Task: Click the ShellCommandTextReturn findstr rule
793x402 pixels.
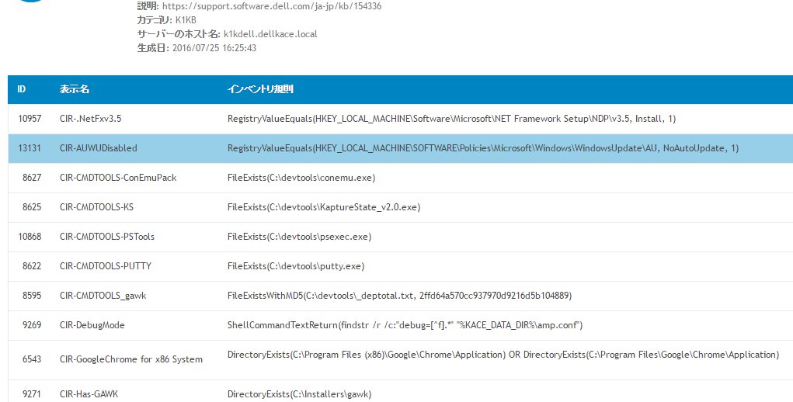Action: click(x=405, y=324)
